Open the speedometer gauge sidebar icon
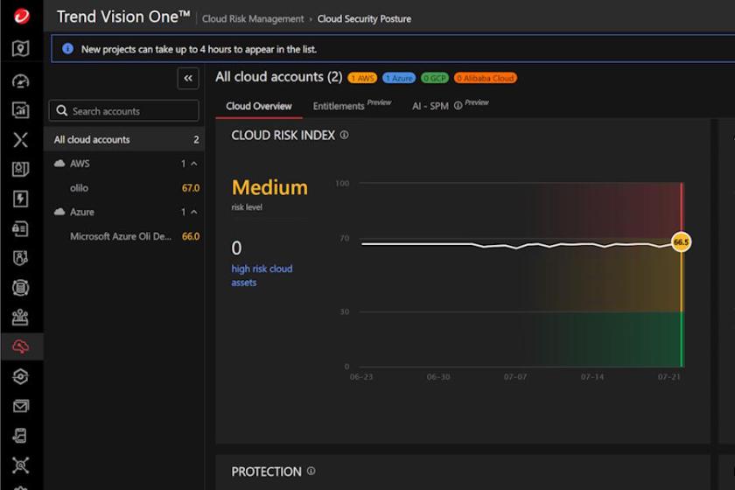The height and width of the screenshot is (490, 735). 21,81
